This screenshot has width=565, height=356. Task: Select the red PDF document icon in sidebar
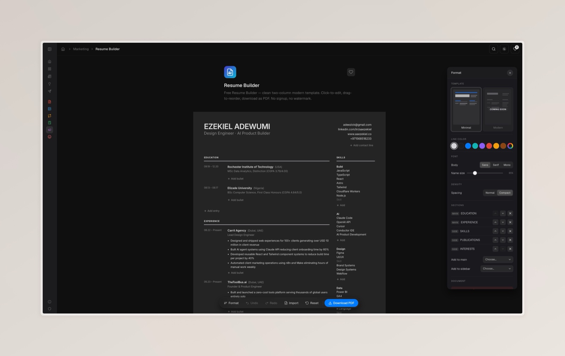49,101
